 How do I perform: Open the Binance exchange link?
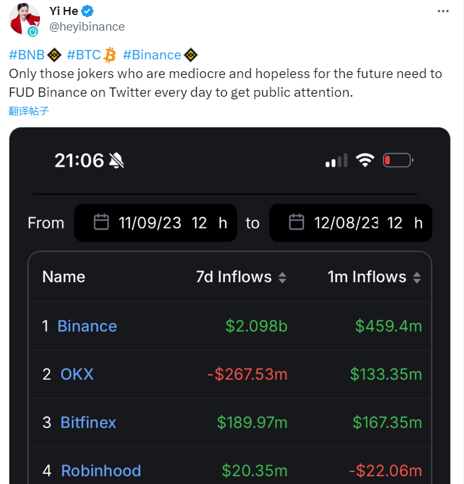87,326
